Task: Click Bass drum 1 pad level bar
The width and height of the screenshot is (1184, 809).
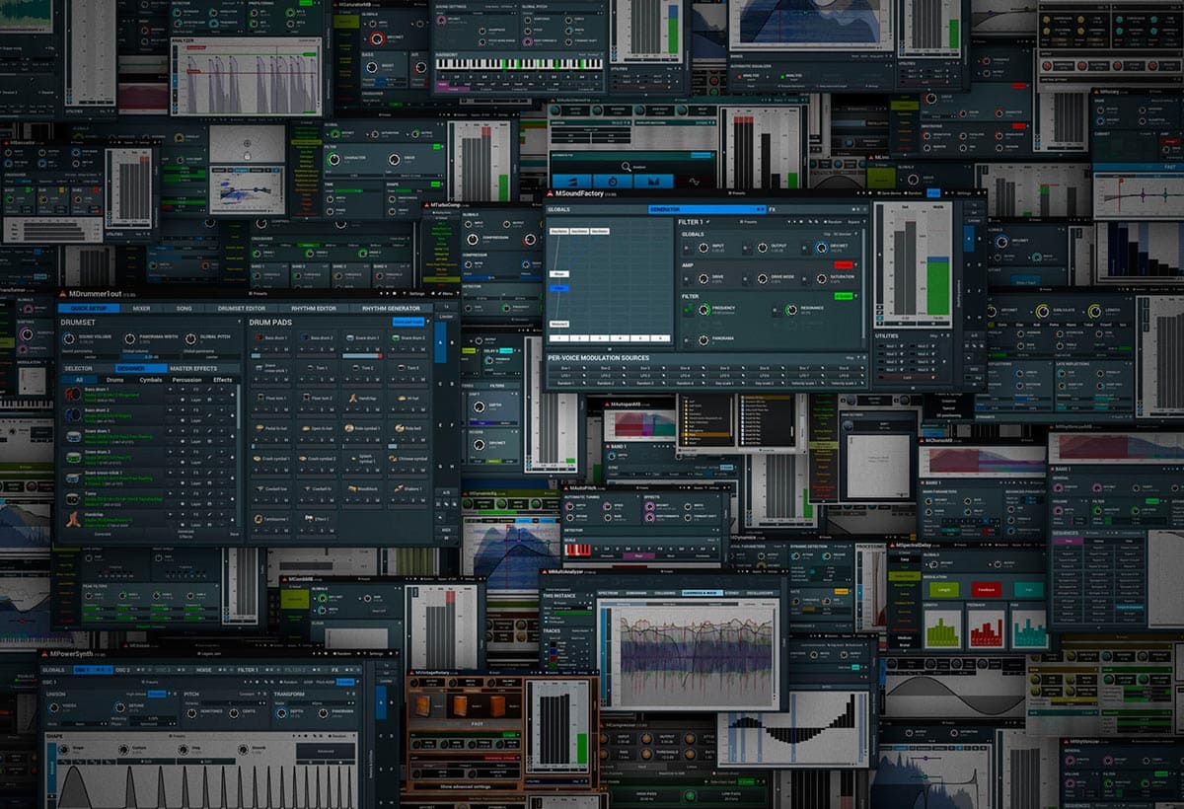Action: [x=271, y=356]
